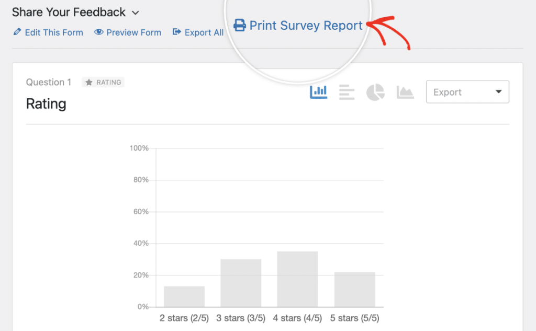Display results using the pie chart icon
Screen dimensions: 536x331
coord(375,92)
